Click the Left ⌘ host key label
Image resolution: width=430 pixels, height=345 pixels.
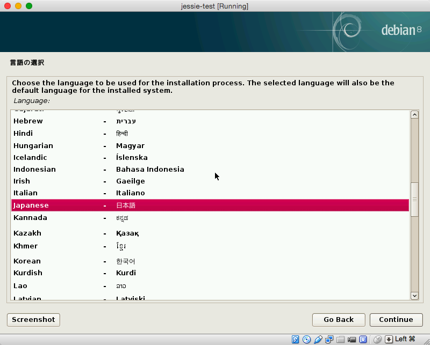click(x=405, y=339)
